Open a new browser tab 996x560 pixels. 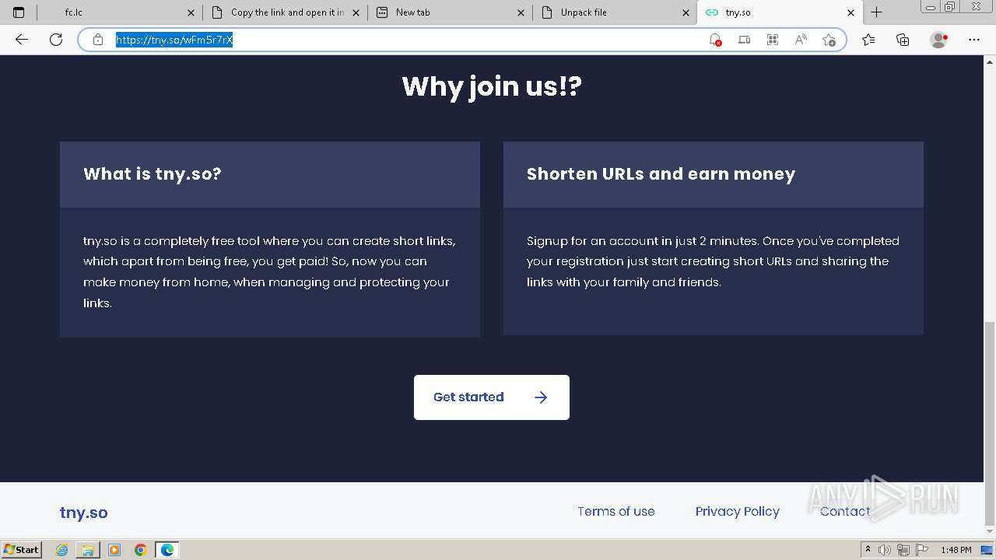coord(876,12)
